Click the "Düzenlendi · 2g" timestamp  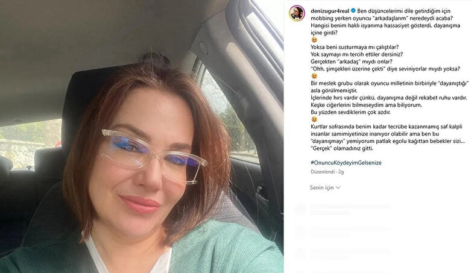[327, 172]
